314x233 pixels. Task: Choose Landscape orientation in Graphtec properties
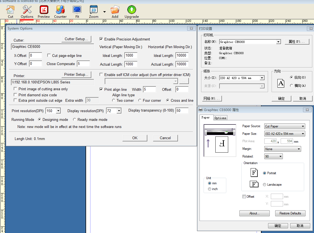(x=265, y=185)
